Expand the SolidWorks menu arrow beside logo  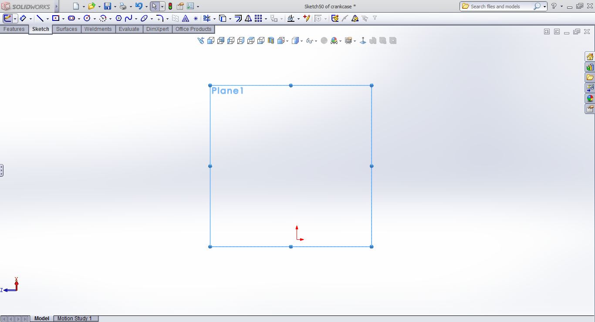[56, 6]
